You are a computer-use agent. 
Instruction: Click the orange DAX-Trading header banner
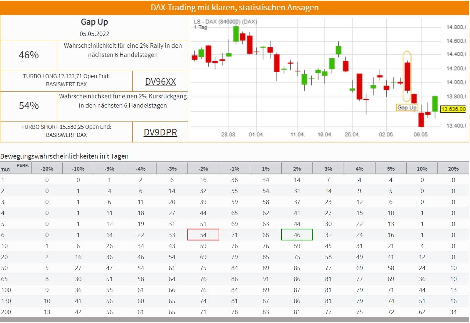click(x=235, y=7)
